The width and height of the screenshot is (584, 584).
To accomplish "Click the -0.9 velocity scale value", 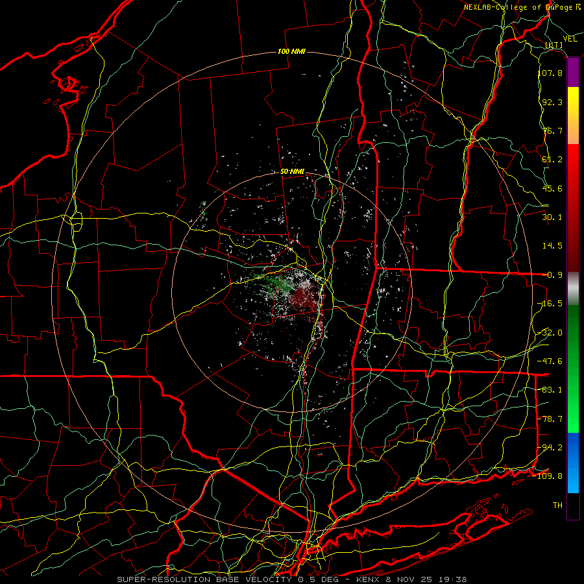I will [552, 275].
